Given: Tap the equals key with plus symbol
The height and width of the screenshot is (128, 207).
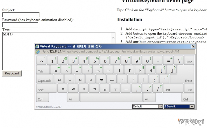Looking at the screenshot, I should pos(168,60).
